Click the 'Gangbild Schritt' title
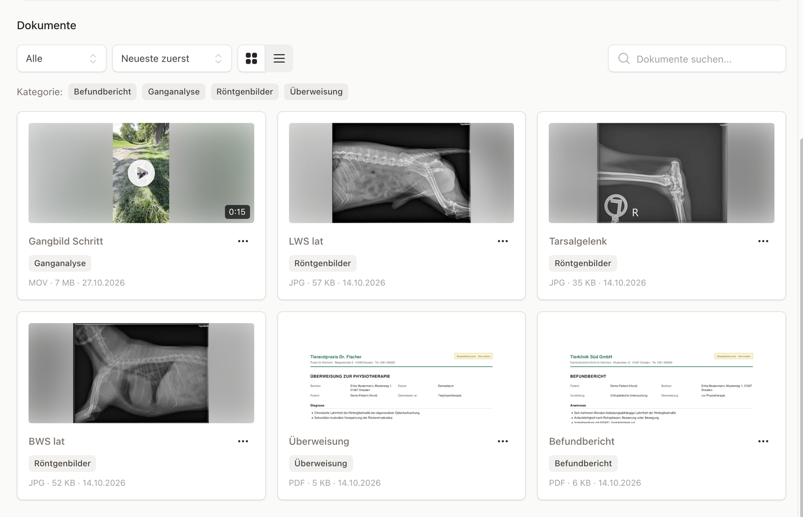This screenshot has width=803, height=517. (66, 241)
